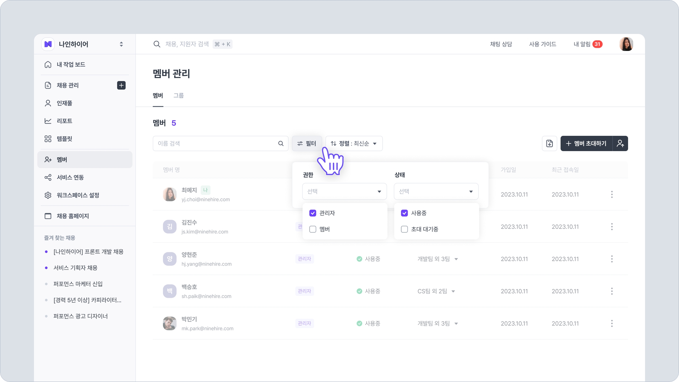Open 채용 관리 in sidebar
679x382 pixels.
coord(68,85)
